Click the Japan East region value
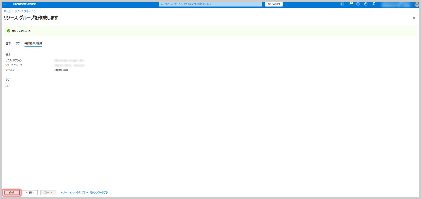Viewport: 421px width, 199px height. point(61,70)
